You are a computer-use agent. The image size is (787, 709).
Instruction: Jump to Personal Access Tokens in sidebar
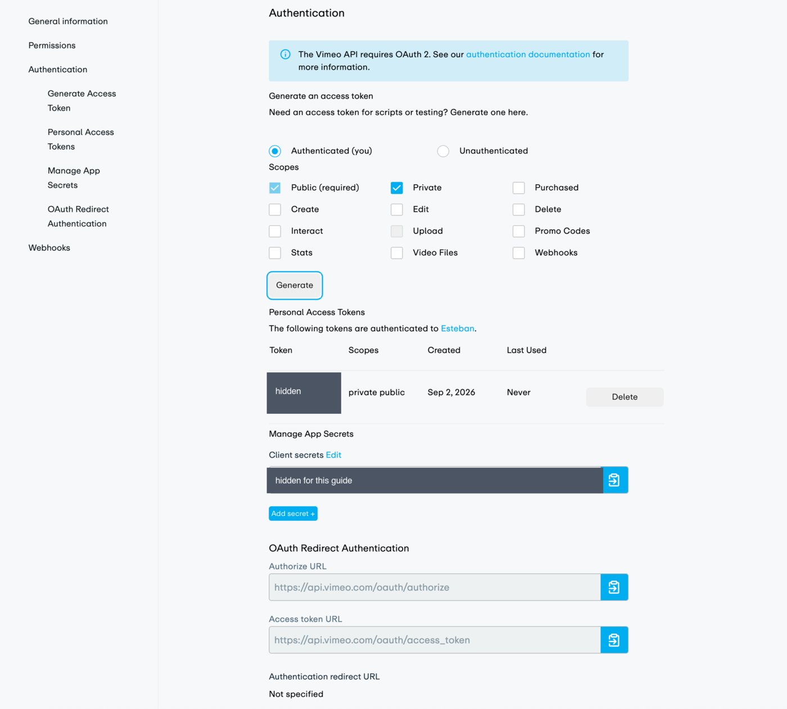[x=81, y=139]
